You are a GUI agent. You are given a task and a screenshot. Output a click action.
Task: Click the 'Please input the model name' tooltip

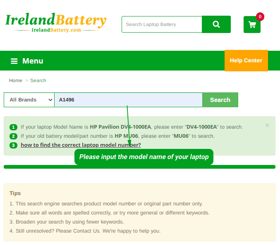click(144, 157)
